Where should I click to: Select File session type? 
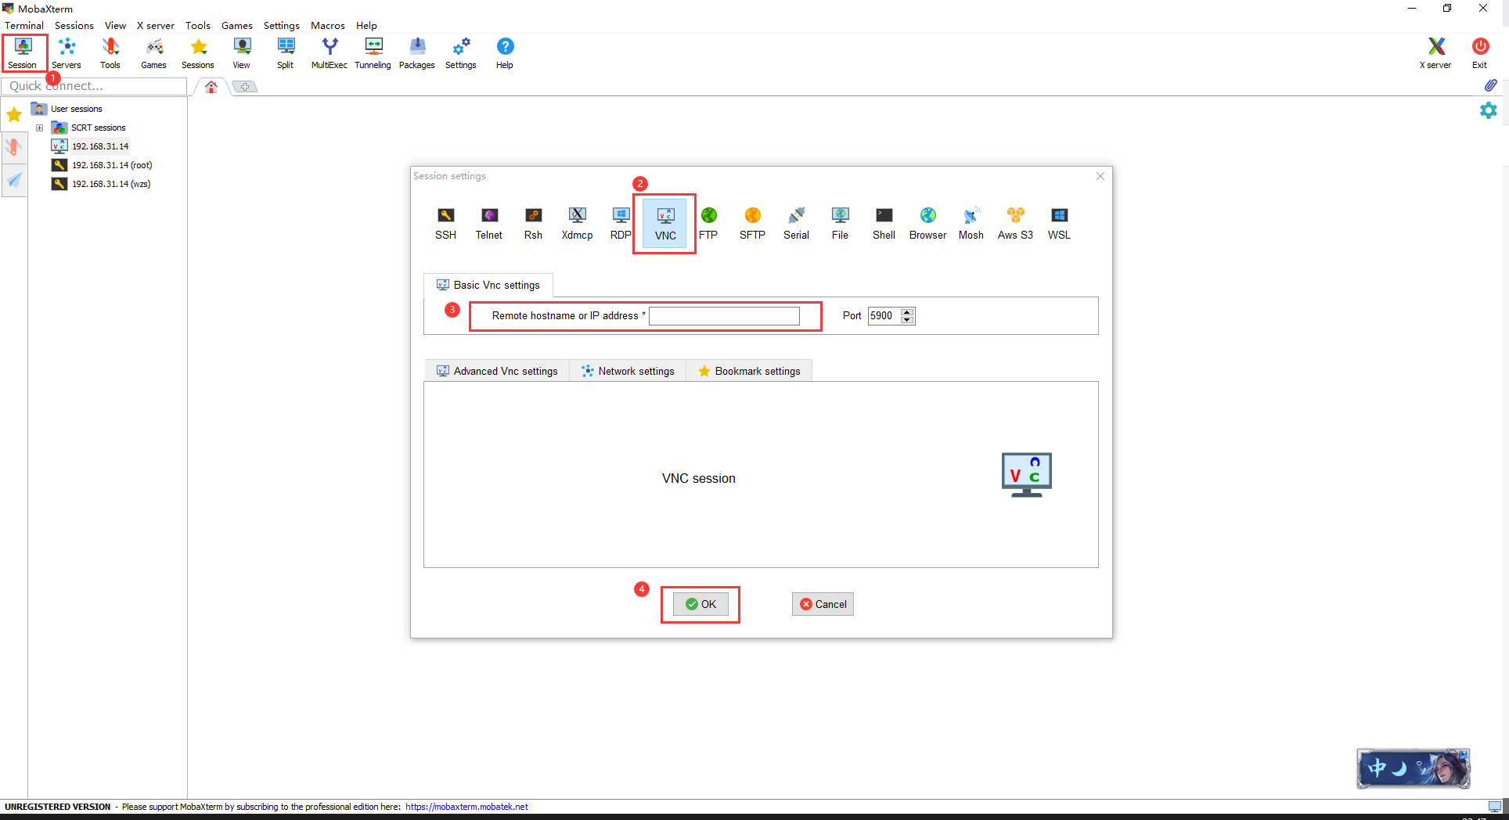pyautogui.click(x=841, y=223)
